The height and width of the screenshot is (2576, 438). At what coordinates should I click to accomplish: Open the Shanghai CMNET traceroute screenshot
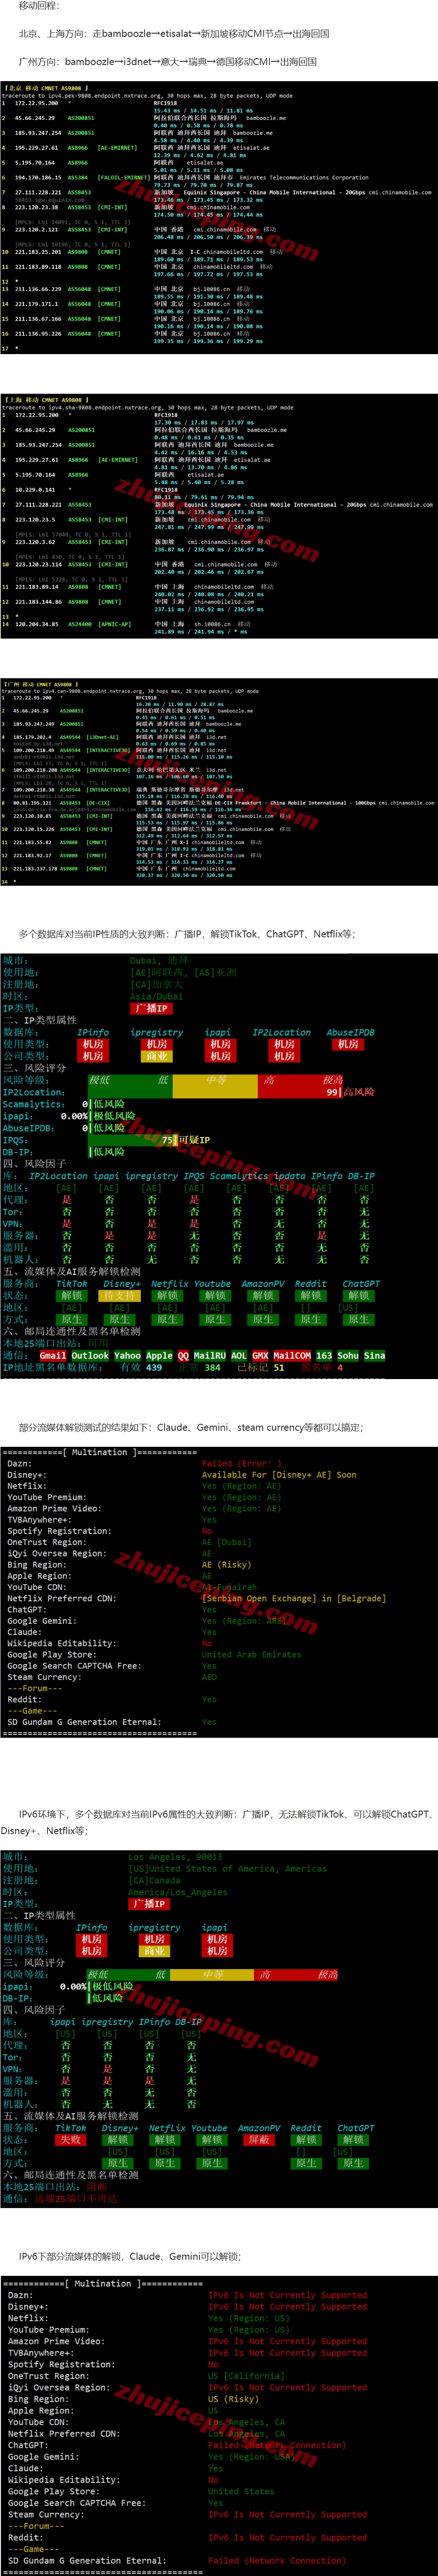219,517
